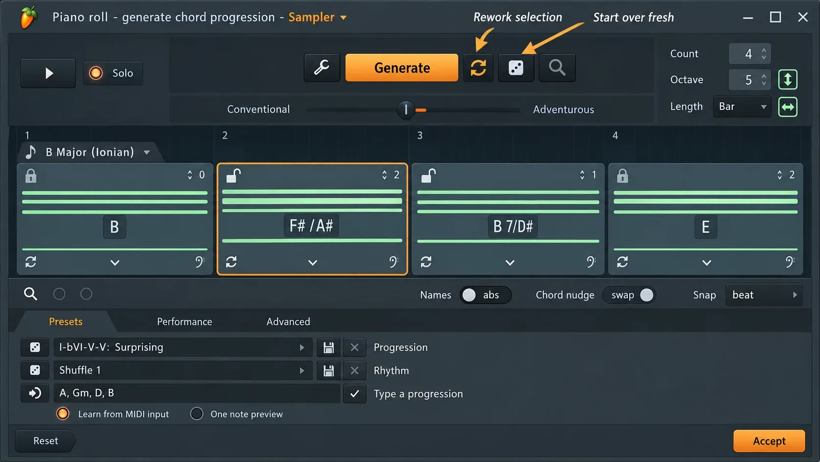Screen dimensions: 820x462
Task: Open the Shuffle 1 rhythm dropdown
Action: 182,370
